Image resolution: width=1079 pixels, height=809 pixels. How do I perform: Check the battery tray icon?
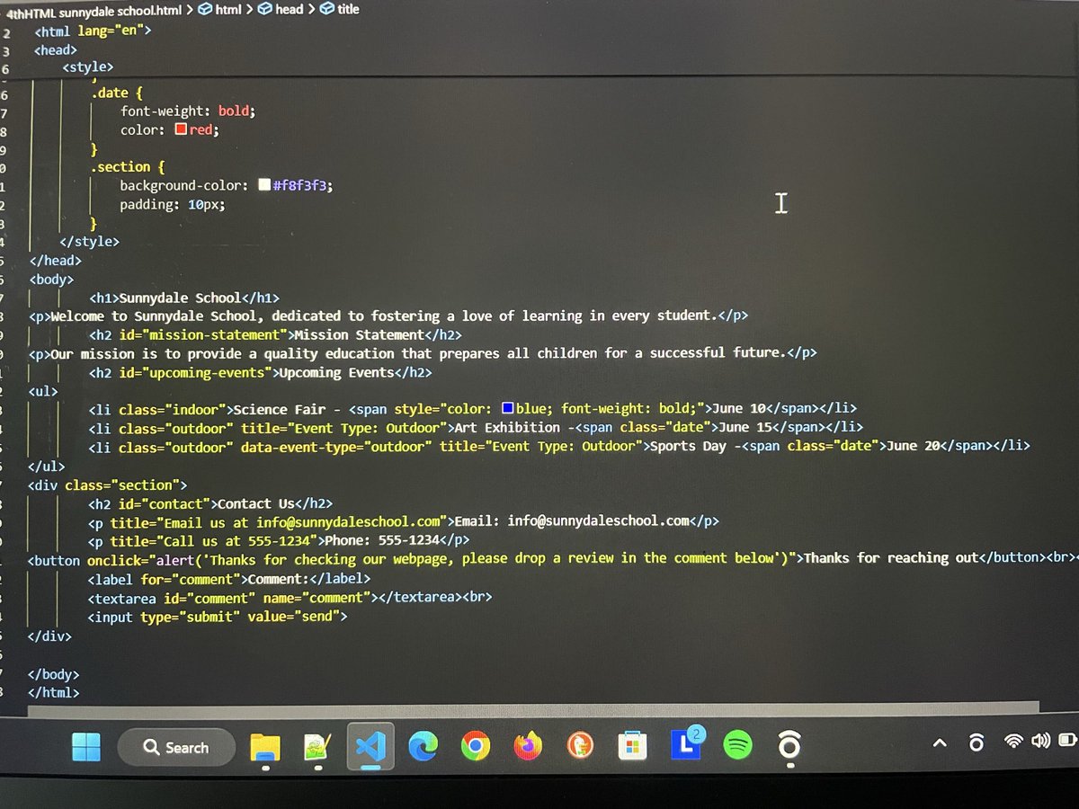pyautogui.click(x=1068, y=742)
